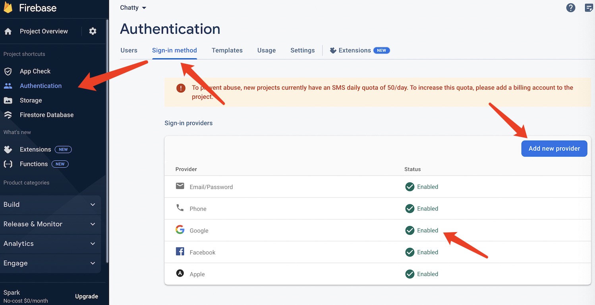The image size is (595, 305).
Task: Open the Extensions tab label
Action: (355, 50)
